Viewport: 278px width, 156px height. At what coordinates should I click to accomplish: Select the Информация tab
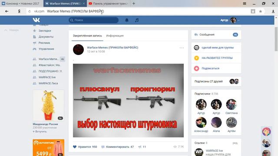pos(115,36)
